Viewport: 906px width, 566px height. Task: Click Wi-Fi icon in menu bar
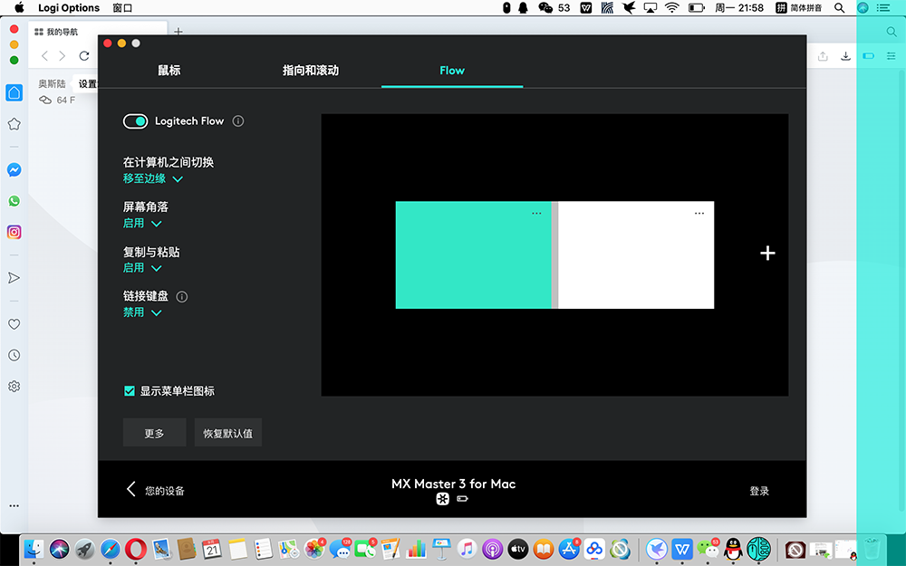671,7
